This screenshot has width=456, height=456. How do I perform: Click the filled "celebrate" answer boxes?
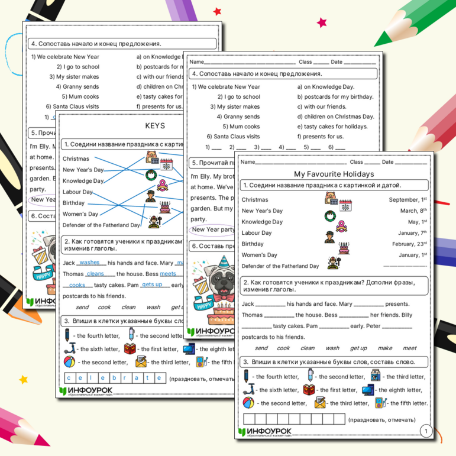[115, 378]
